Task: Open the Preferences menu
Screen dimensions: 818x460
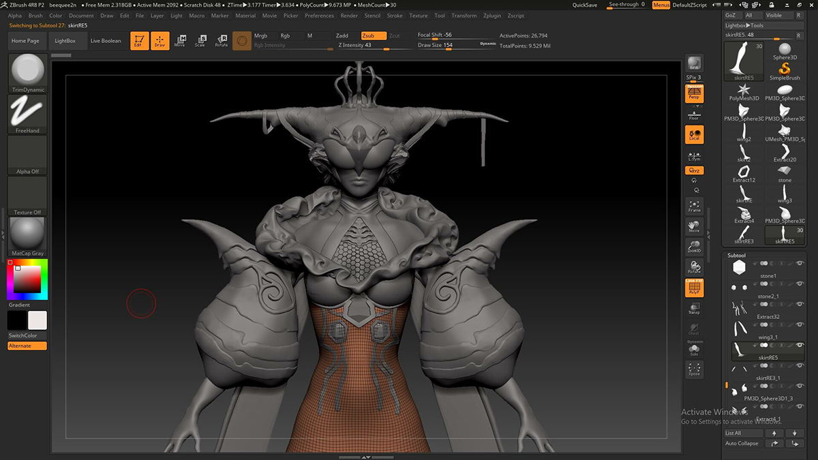Action: (319, 16)
